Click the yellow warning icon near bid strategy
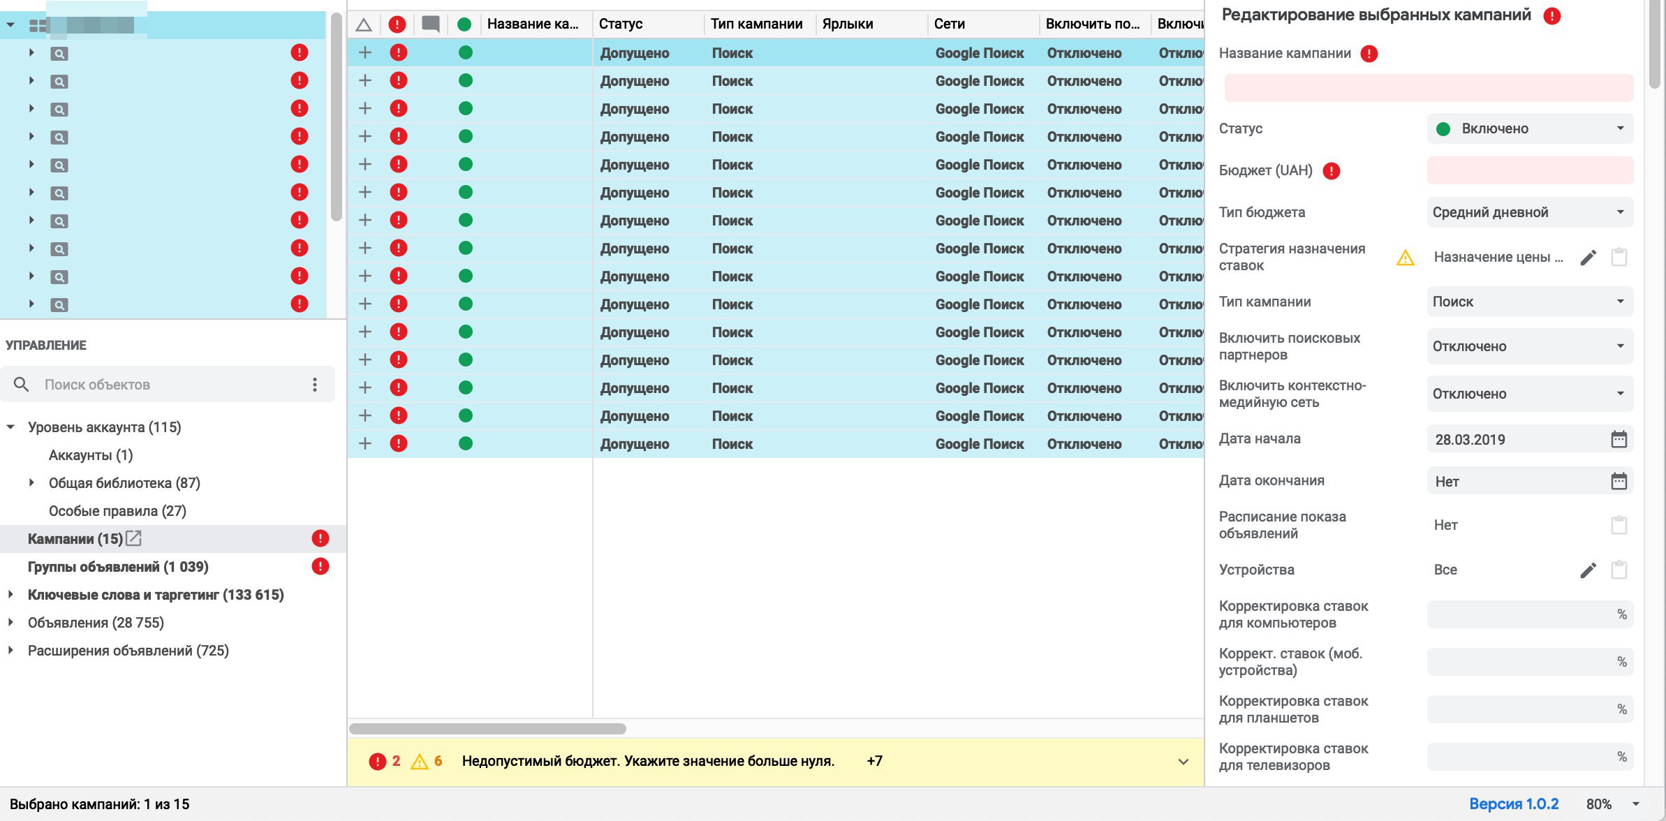Screen dimensions: 1666x821 pyautogui.click(x=1405, y=258)
